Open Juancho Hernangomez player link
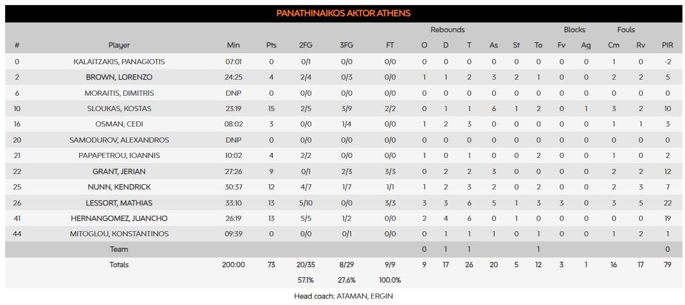This screenshot has width=685, height=305. tap(120, 218)
